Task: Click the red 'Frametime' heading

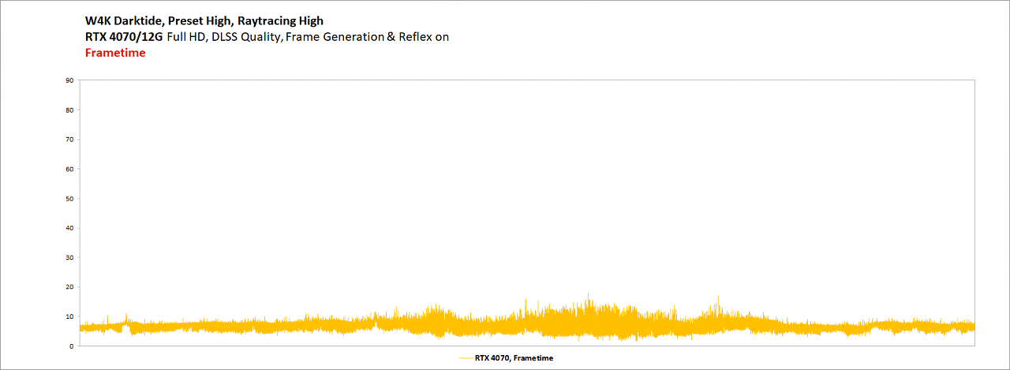Action: coord(115,54)
